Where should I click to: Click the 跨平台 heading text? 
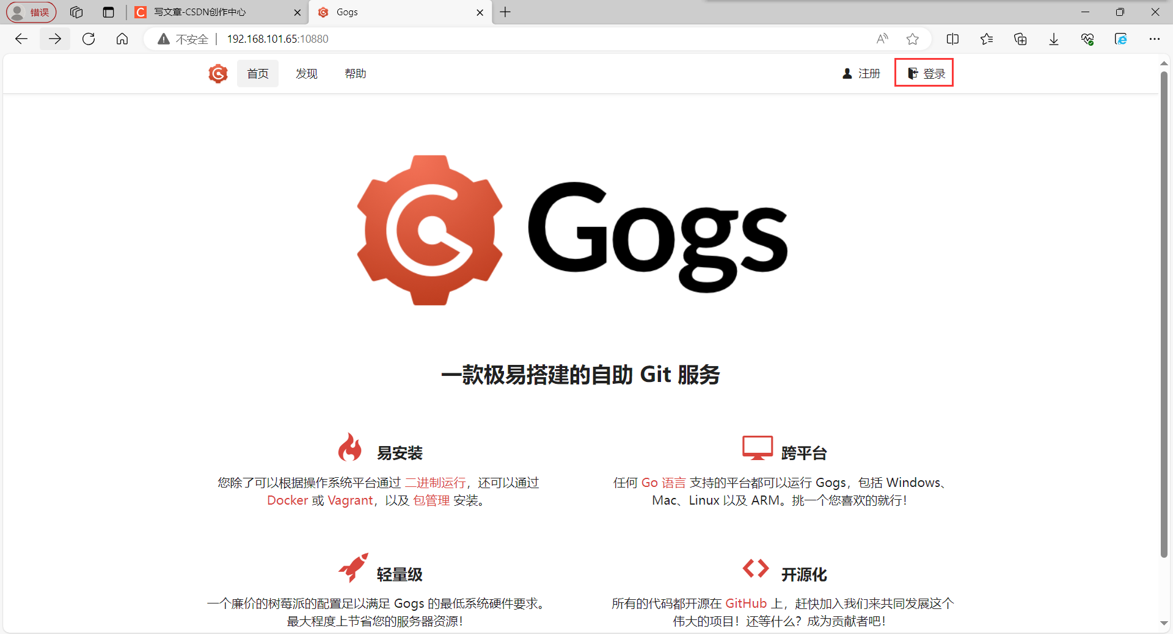804,453
